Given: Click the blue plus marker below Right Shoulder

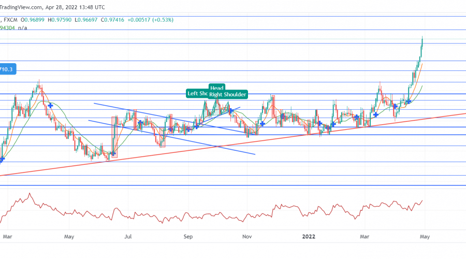Looking at the screenshot, I should pos(231,111).
